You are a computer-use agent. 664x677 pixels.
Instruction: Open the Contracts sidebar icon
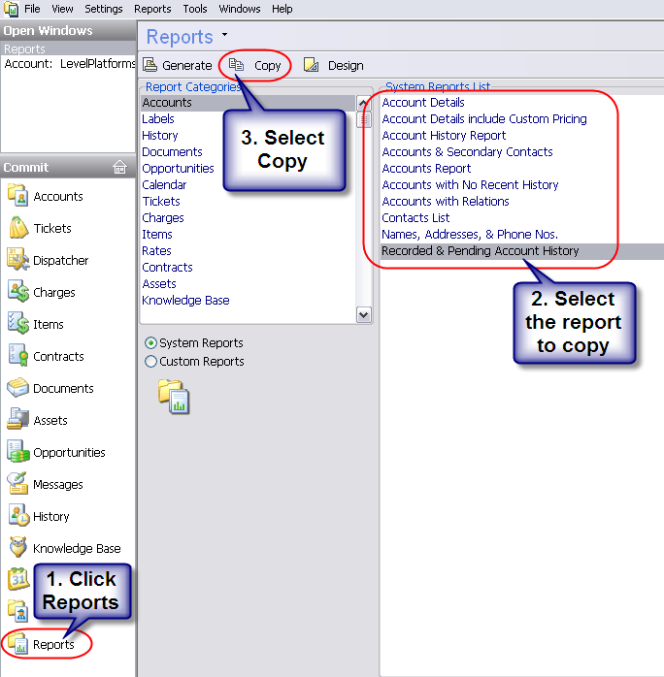click(18, 356)
